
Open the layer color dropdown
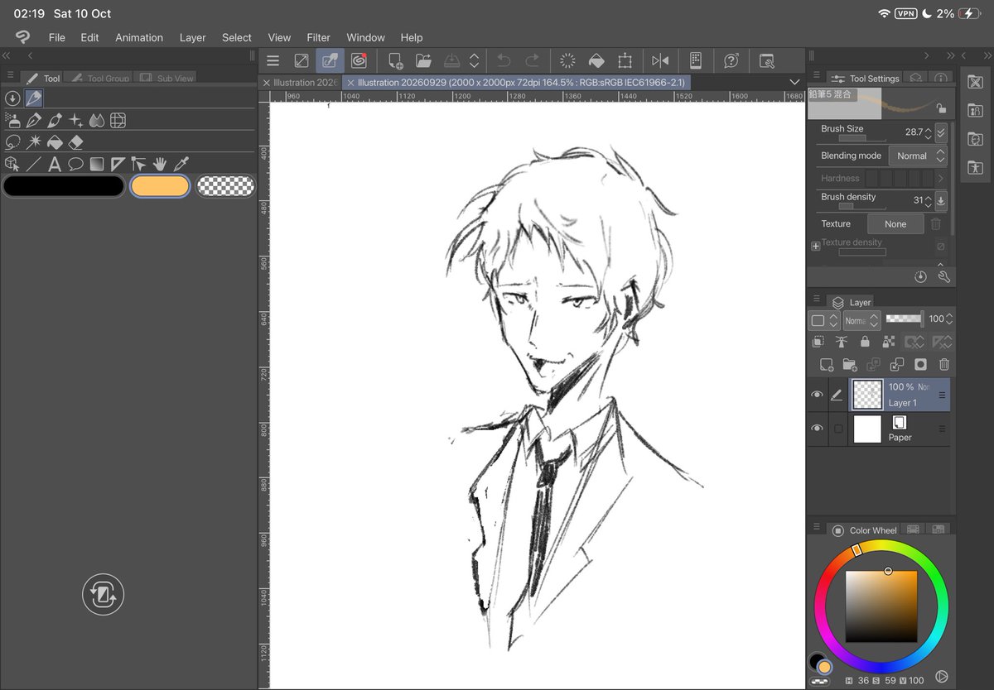tap(824, 320)
